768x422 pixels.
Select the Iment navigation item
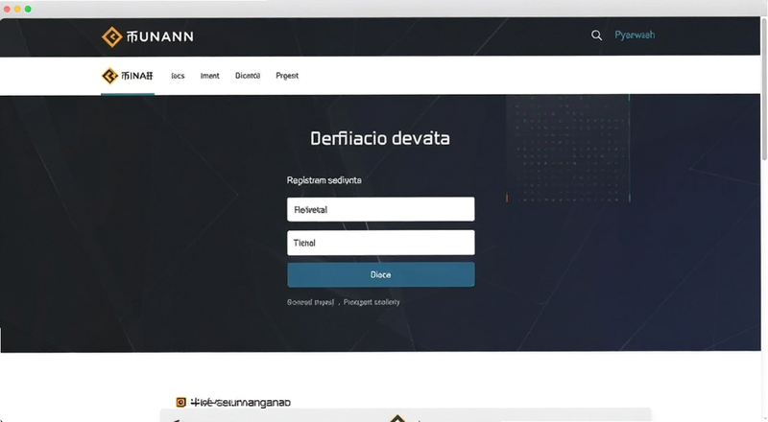coord(209,76)
